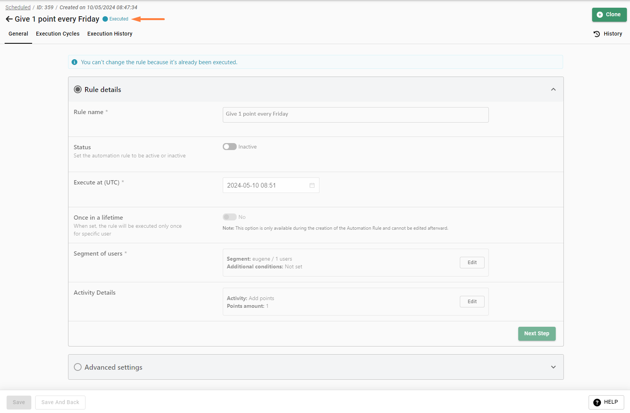Viewport: 630px width, 413px height.
Task: Edit the Activity Details settings
Action: [x=472, y=301]
